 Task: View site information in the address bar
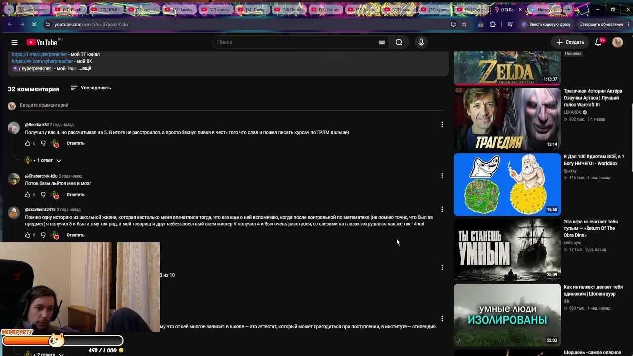pos(47,24)
